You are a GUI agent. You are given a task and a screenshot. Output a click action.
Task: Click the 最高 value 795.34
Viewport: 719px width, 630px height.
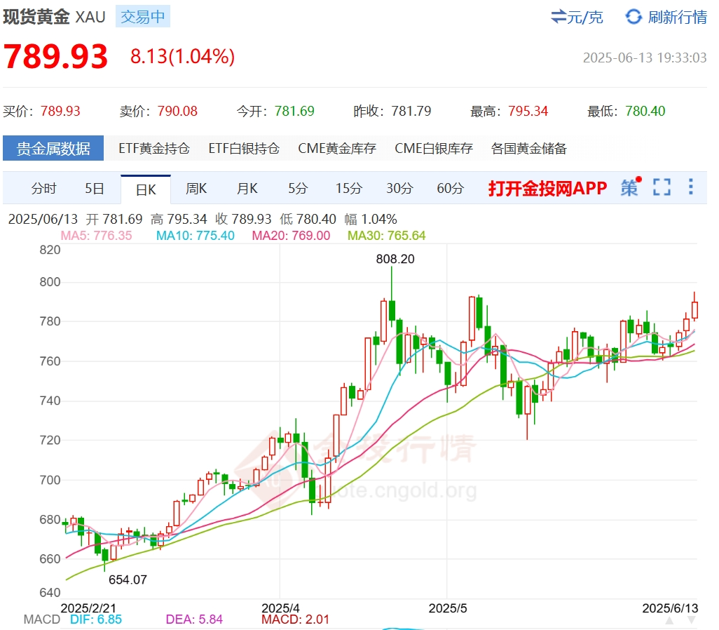pos(528,111)
